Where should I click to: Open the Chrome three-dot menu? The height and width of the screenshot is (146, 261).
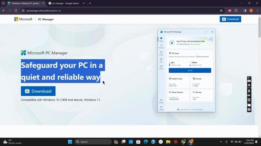(x=257, y=11)
